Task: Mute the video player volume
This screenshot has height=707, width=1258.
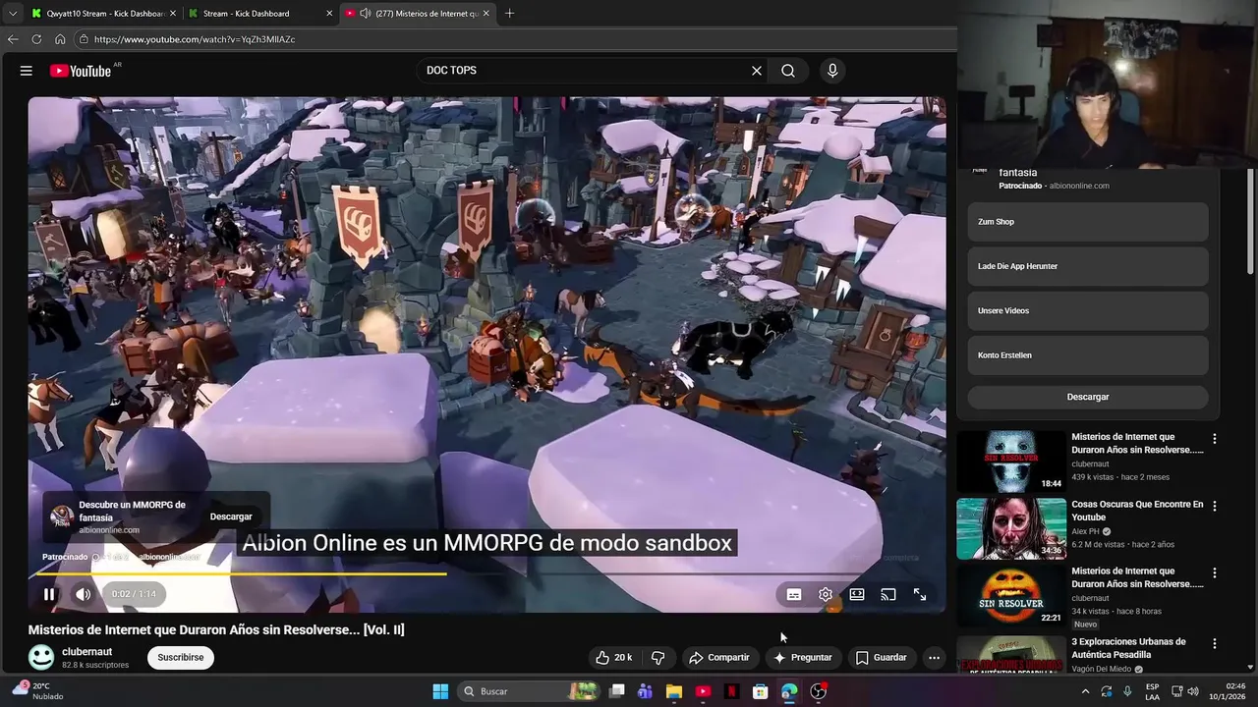Action: point(84,594)
